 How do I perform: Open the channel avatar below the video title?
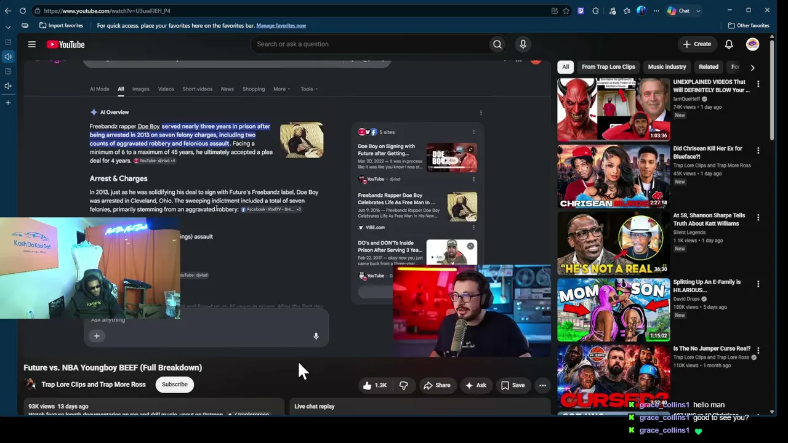(30, 385)
